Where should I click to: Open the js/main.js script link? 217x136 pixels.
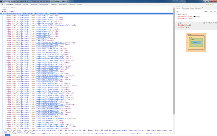click(40, 41)
